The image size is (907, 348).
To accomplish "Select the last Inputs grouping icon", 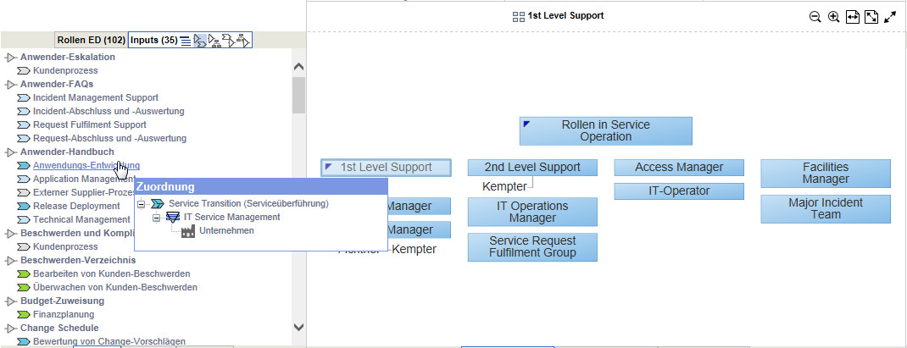I will click(242, 40).
